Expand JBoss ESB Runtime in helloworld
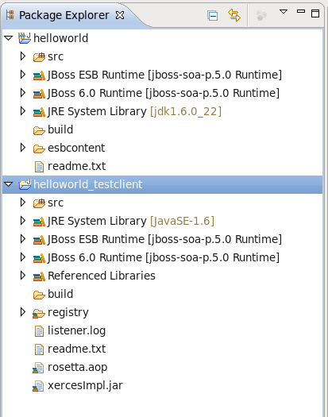The width and height of the screenshot is (328, 417). tap(23, 75)
